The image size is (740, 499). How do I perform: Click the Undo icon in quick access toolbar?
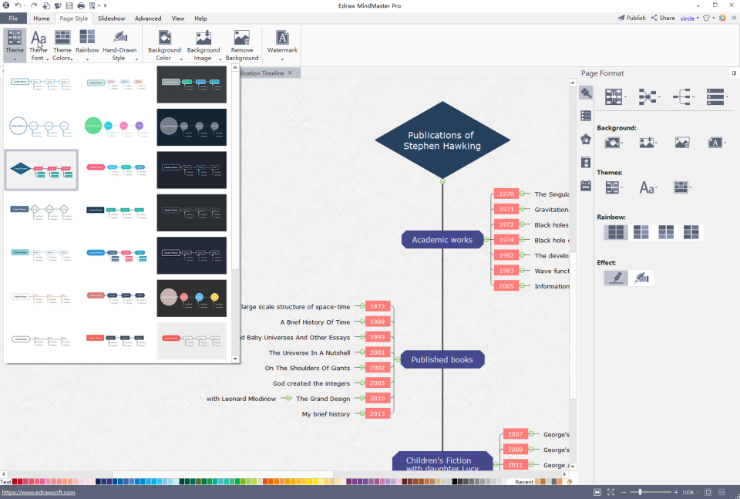[18, 5]
